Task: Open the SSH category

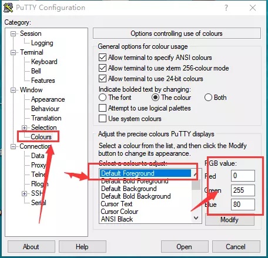Action: pyautogui.click(x=37, y=193)
